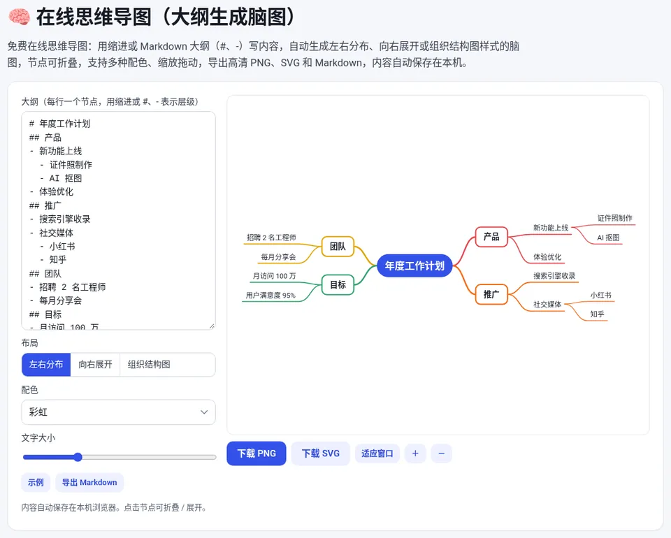Collapse the 产品 node in mind map
The width and height of the screenshot is (671, 538).
click(491, 236)
